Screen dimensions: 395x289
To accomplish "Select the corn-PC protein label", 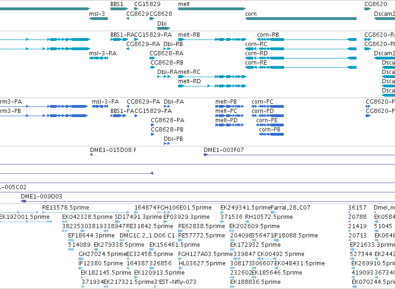I will click(262, 102).
